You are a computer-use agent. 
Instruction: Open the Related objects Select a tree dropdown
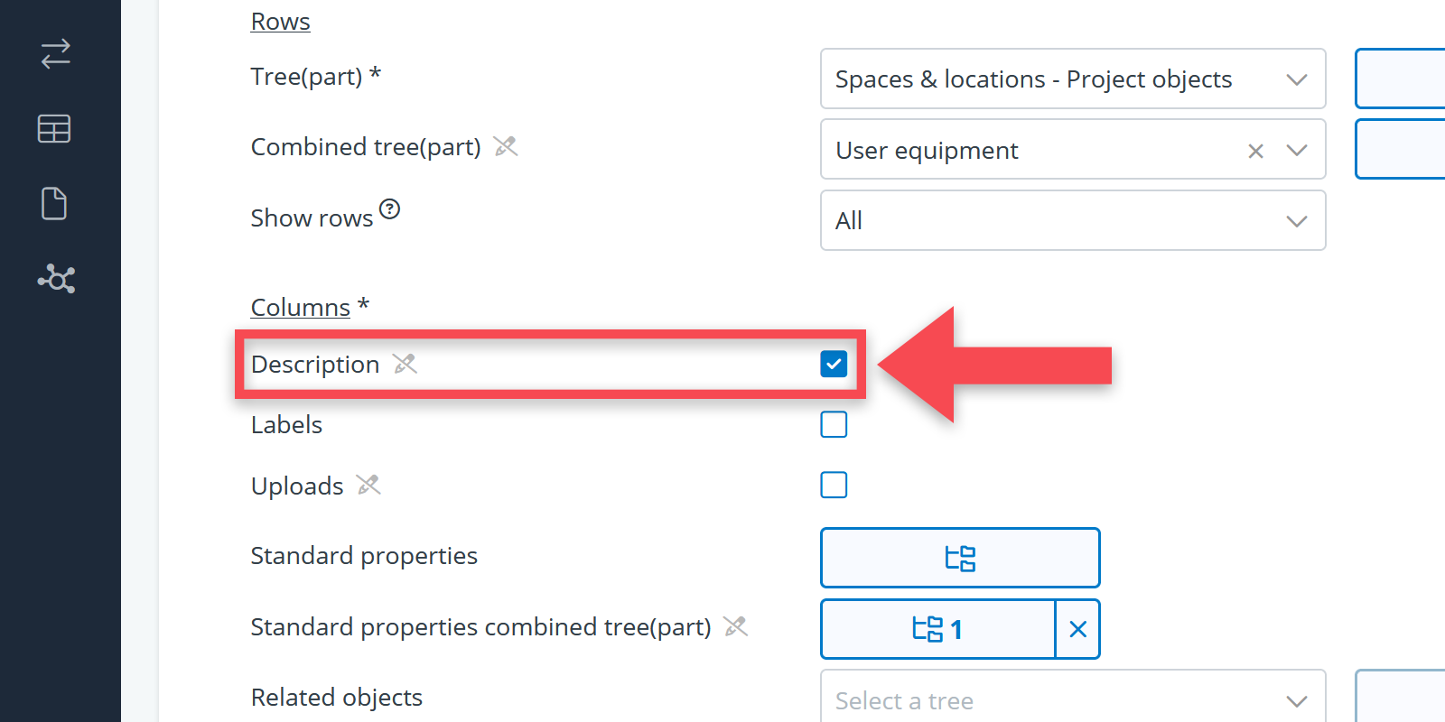[x=1072, y=700]
